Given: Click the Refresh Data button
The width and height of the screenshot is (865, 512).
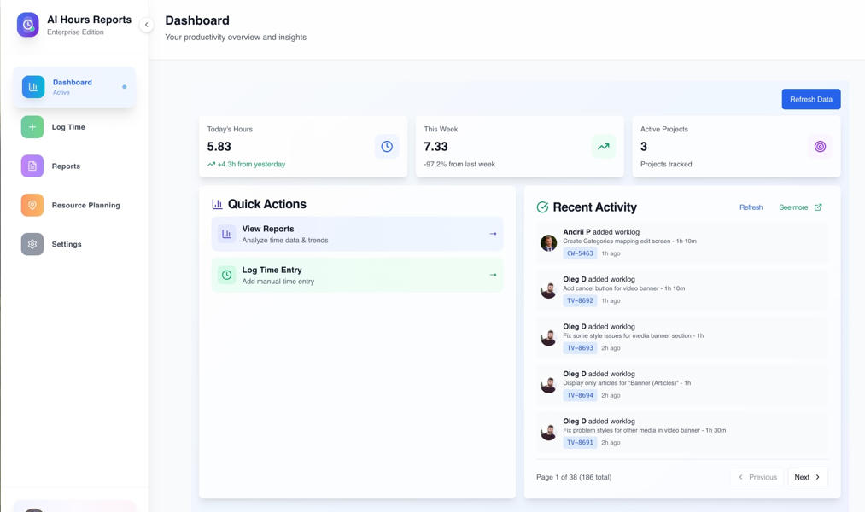Looking at the screenshot, I should coord(811,99).
